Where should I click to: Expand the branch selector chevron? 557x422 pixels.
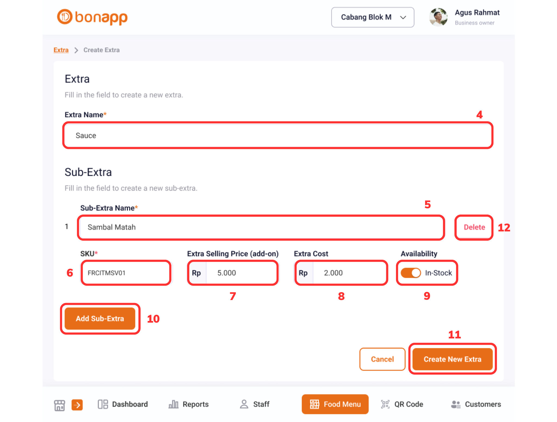[403, 17]
